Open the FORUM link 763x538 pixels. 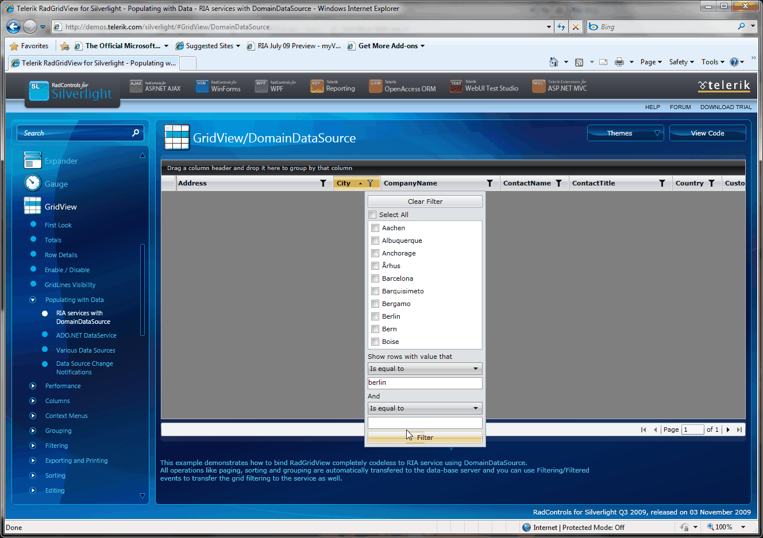(680, 107)
